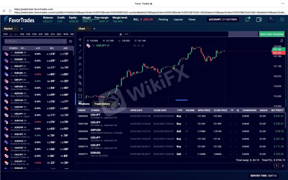This screenshot has width=288, height=180.
Task: Click order 18553053 in trade history
Action: 83,116
